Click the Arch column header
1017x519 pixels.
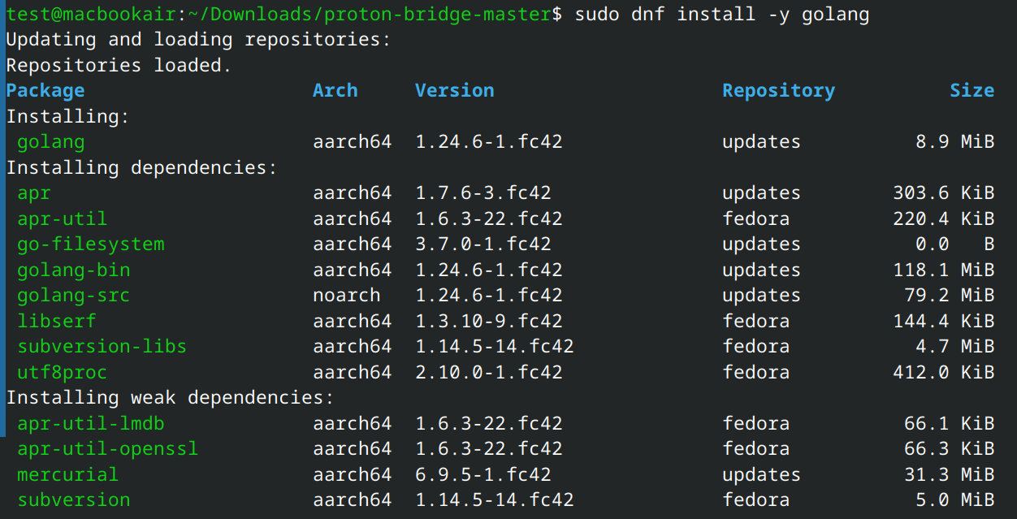tap(335, 91)
